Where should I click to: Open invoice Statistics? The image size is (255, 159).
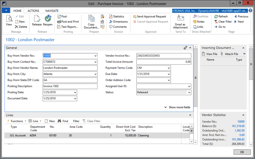pos(117,17)
